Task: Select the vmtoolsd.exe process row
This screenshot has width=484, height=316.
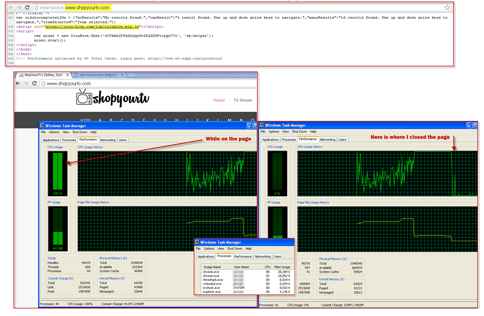Action: click(x=247, y=284)
